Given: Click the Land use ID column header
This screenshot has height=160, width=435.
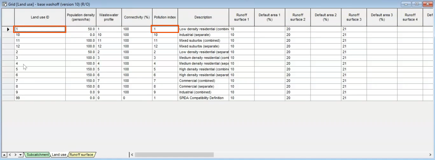Looking at the screenshot, I should pos(40,17).
